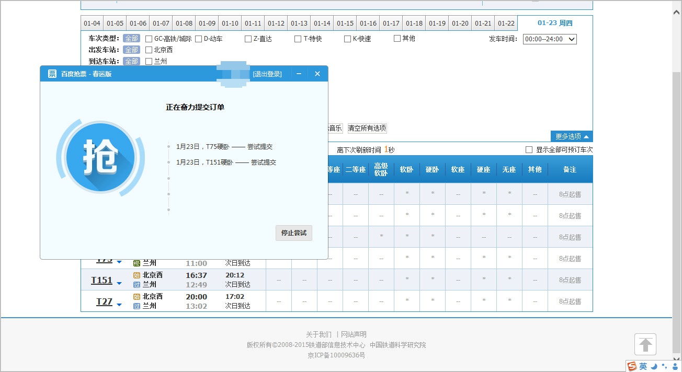Select the 01-19 date tab

pos(437,24)
